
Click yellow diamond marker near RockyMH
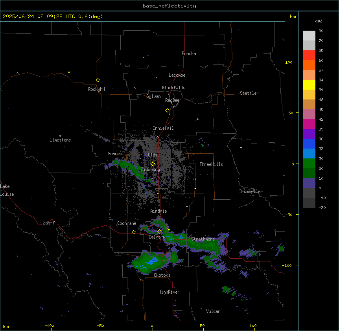point(98,80)
